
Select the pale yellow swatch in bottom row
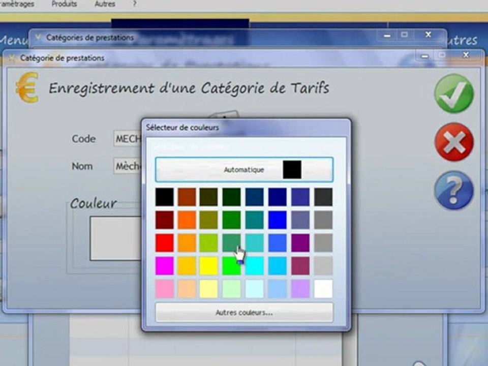coord(208,289)
